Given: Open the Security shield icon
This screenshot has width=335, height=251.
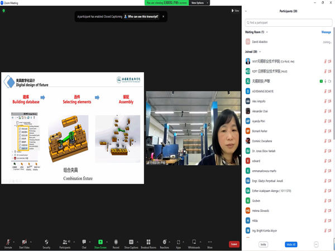Looking at the screenshot, I should [x=46, y=243].
